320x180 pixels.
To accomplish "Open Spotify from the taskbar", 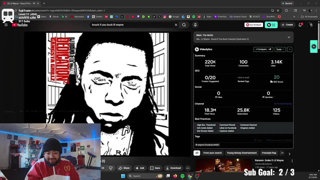I will tap(182, 176).
